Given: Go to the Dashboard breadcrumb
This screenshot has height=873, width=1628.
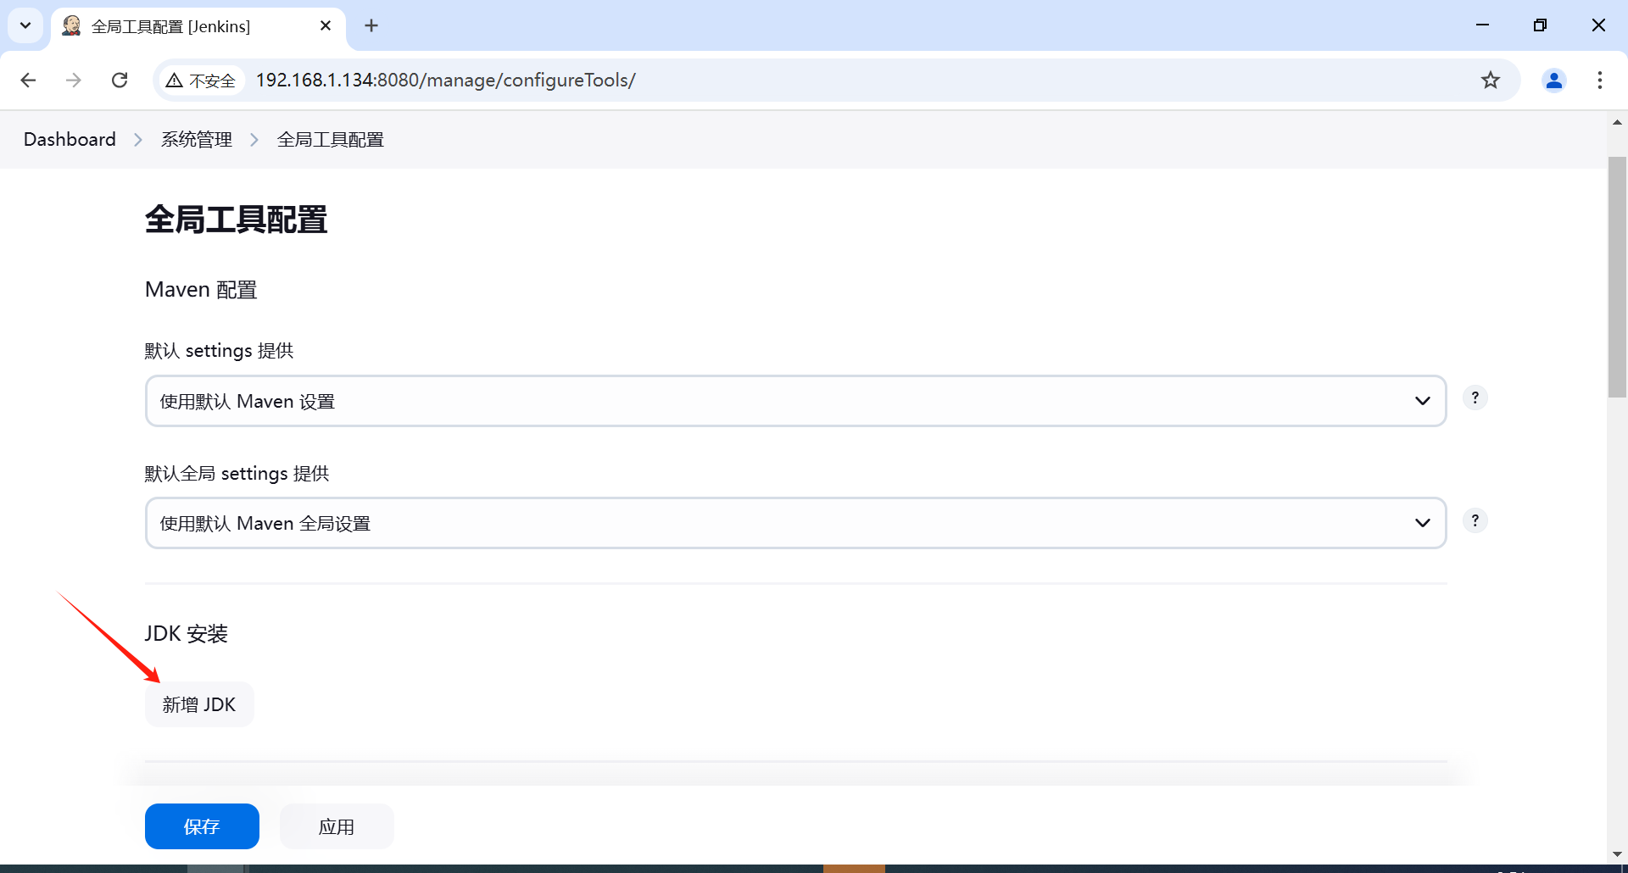Looking at the screenshot, I should [x=70, y=139].
